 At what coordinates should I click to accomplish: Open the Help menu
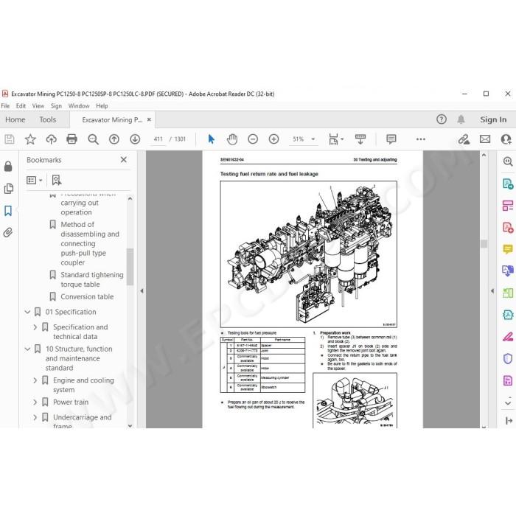[x=102, y=106]
